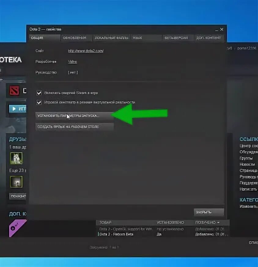Click sort arrow on ПОЛУЧЕНО column
Screen dimensions: 258x267
click(219, 222)
